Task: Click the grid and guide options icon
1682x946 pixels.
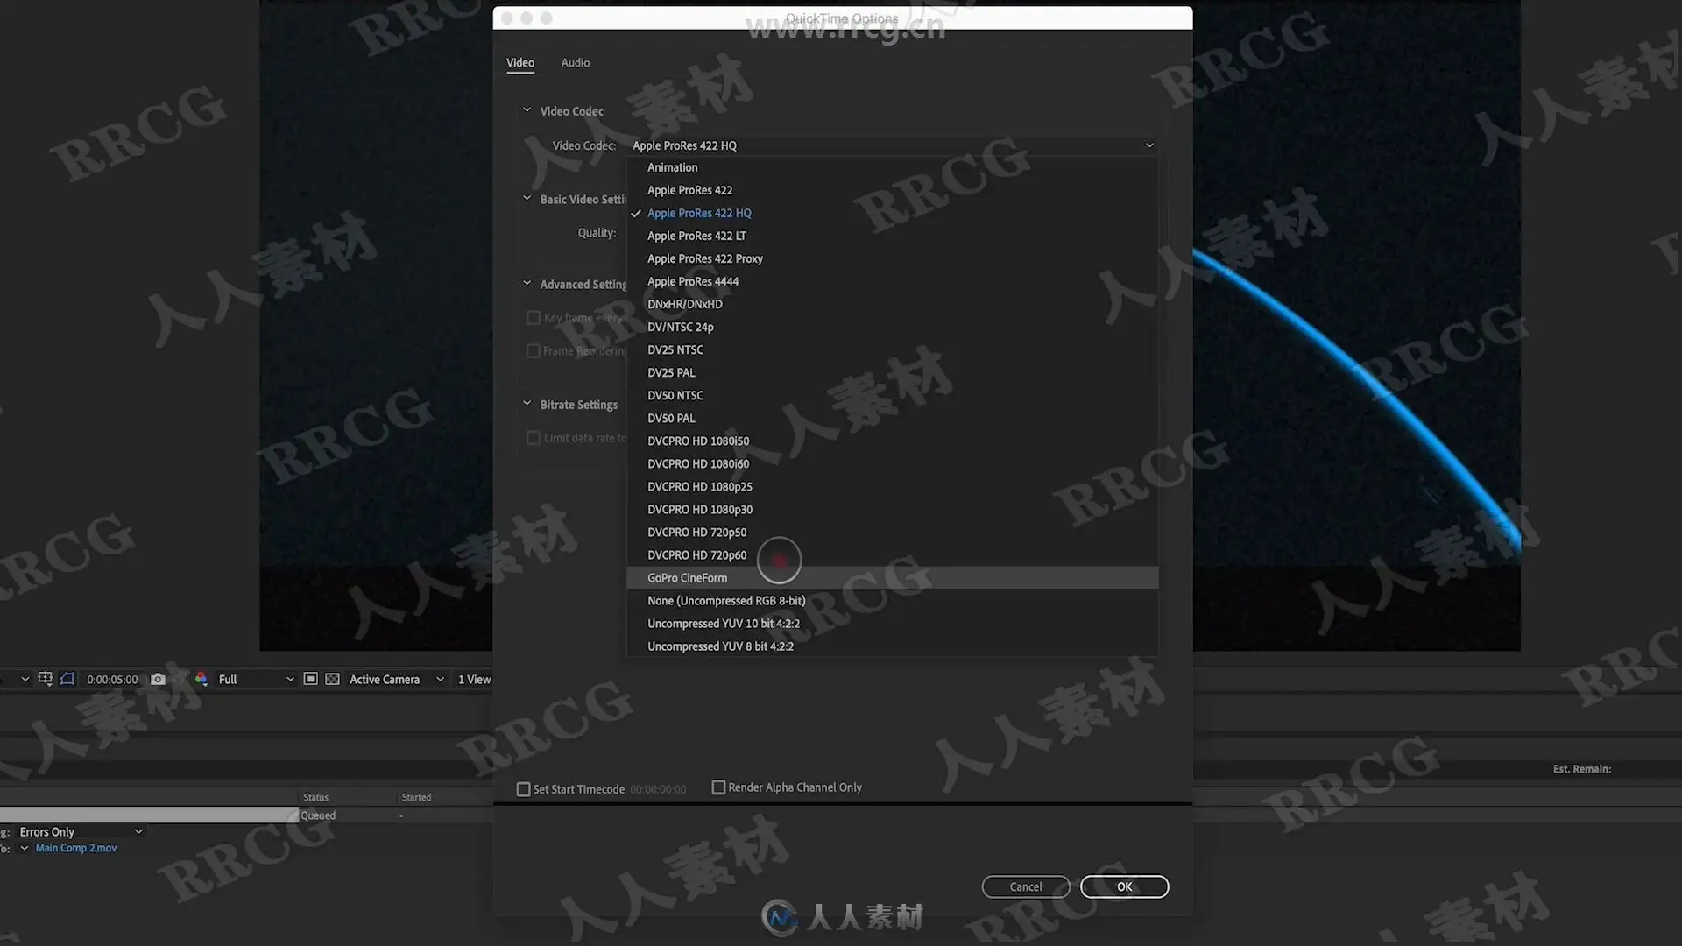Action: pyautogui.click(x=45, y=679)
